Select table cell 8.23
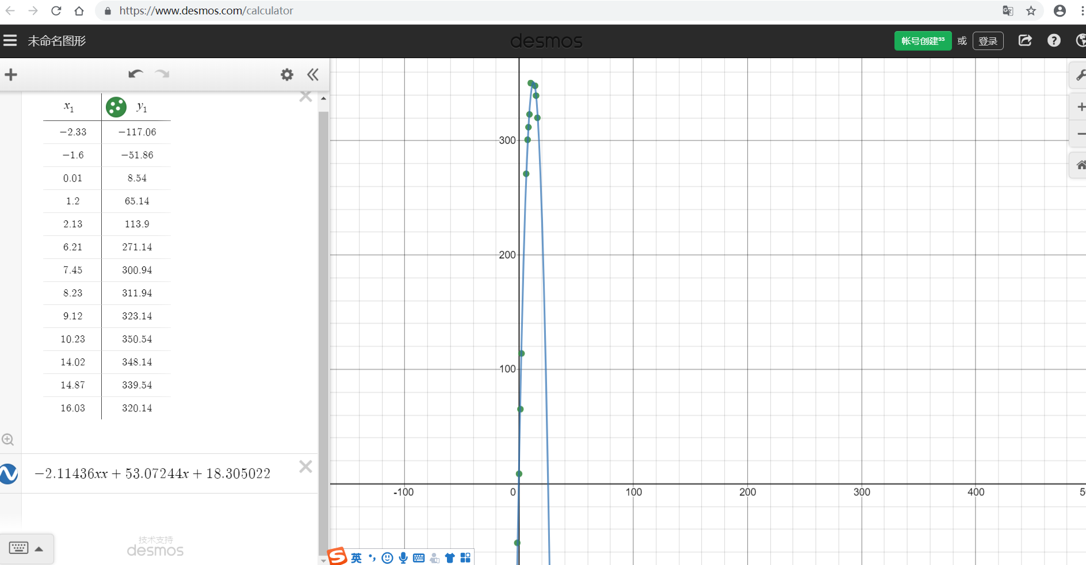The height and width of the screenshot is (565, 1086). (72, 293)
